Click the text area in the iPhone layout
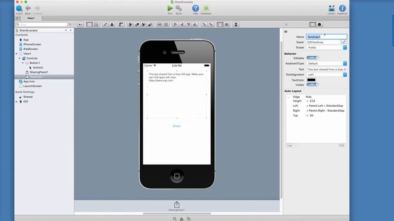This screenshot has width=394, height=221. [177, 94]
